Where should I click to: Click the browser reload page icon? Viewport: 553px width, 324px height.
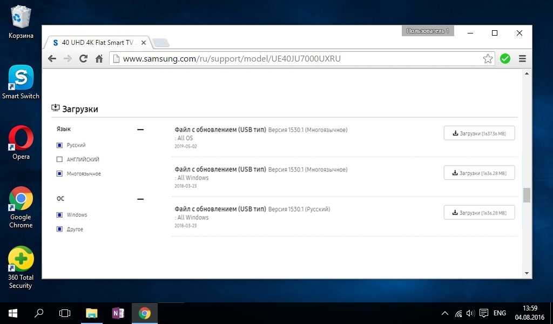tap(83, 59)
